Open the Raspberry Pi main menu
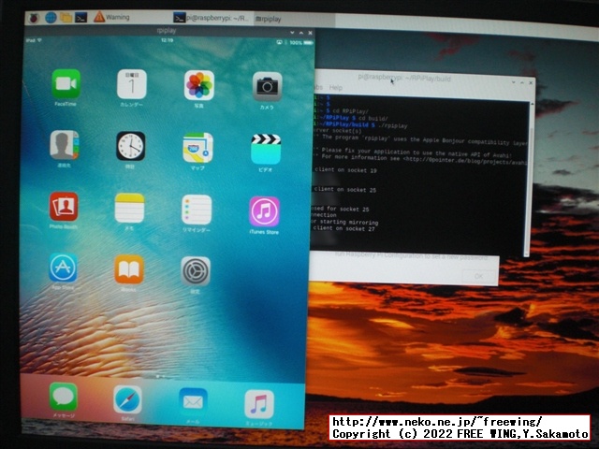Screen dimensions: 599x449 (35, 18)
